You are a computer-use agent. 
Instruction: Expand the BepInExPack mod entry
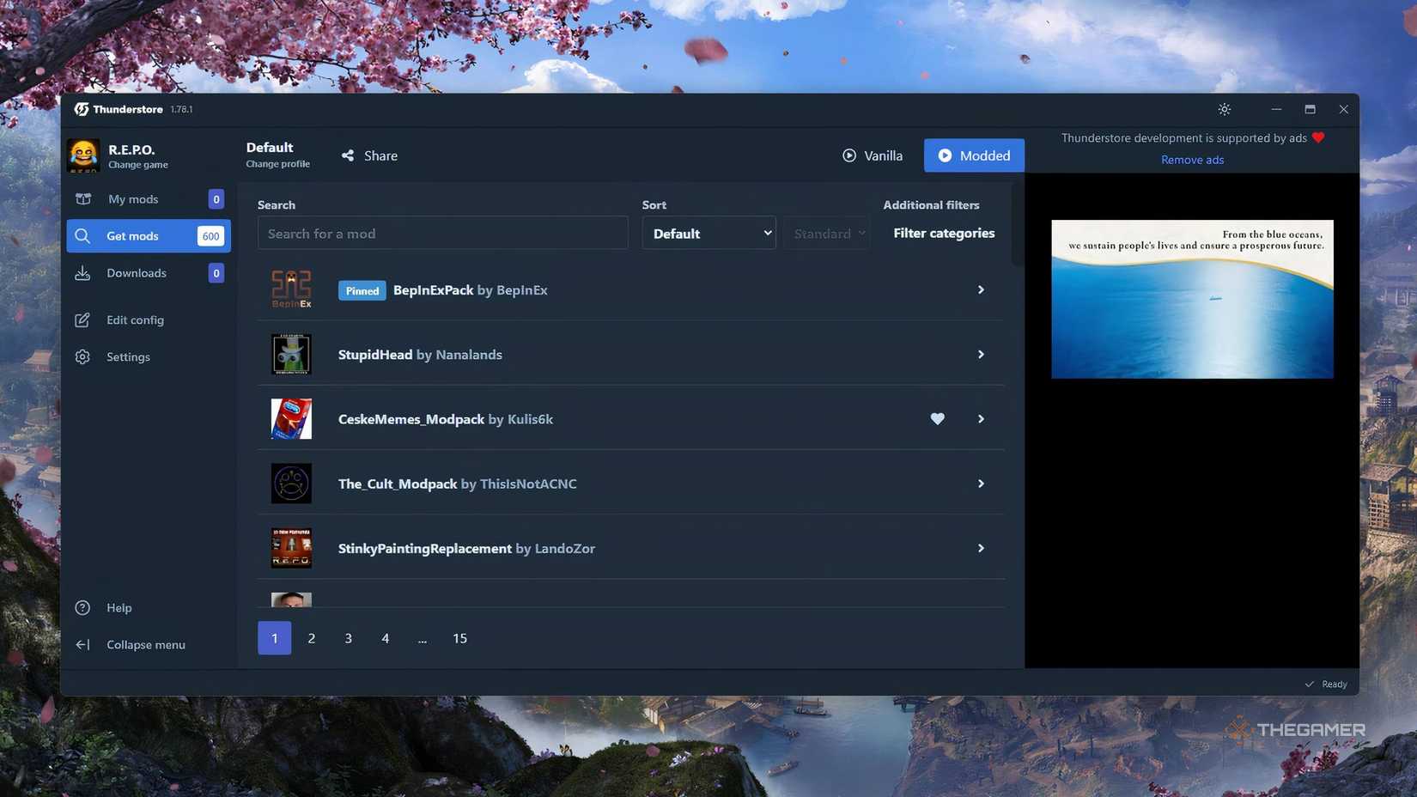980,290
